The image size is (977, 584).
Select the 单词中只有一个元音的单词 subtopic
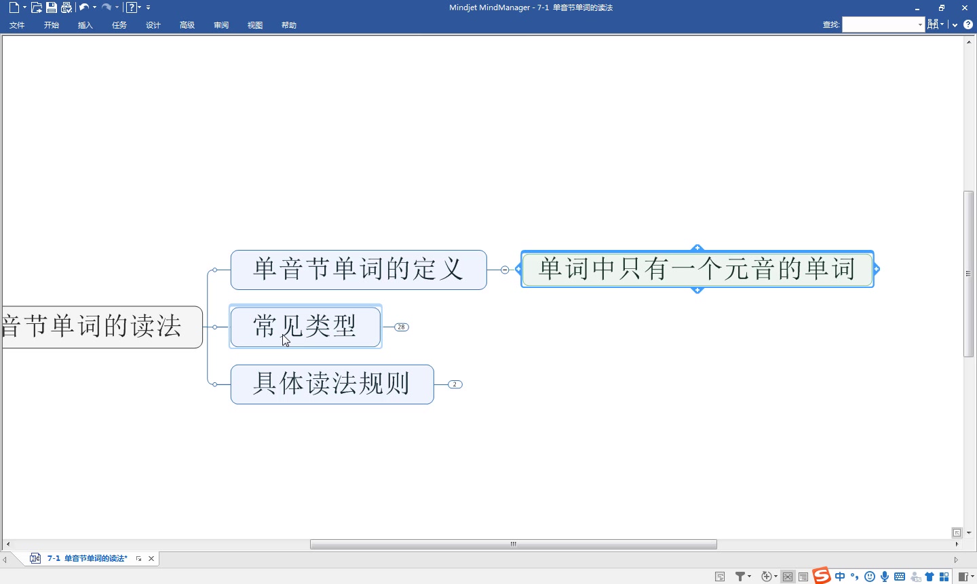tap(697, 270)
